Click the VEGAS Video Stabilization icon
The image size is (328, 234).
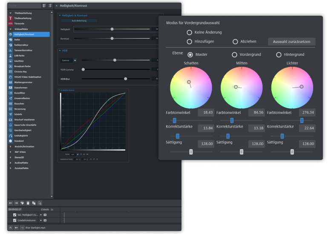click(x=11, y=77)
